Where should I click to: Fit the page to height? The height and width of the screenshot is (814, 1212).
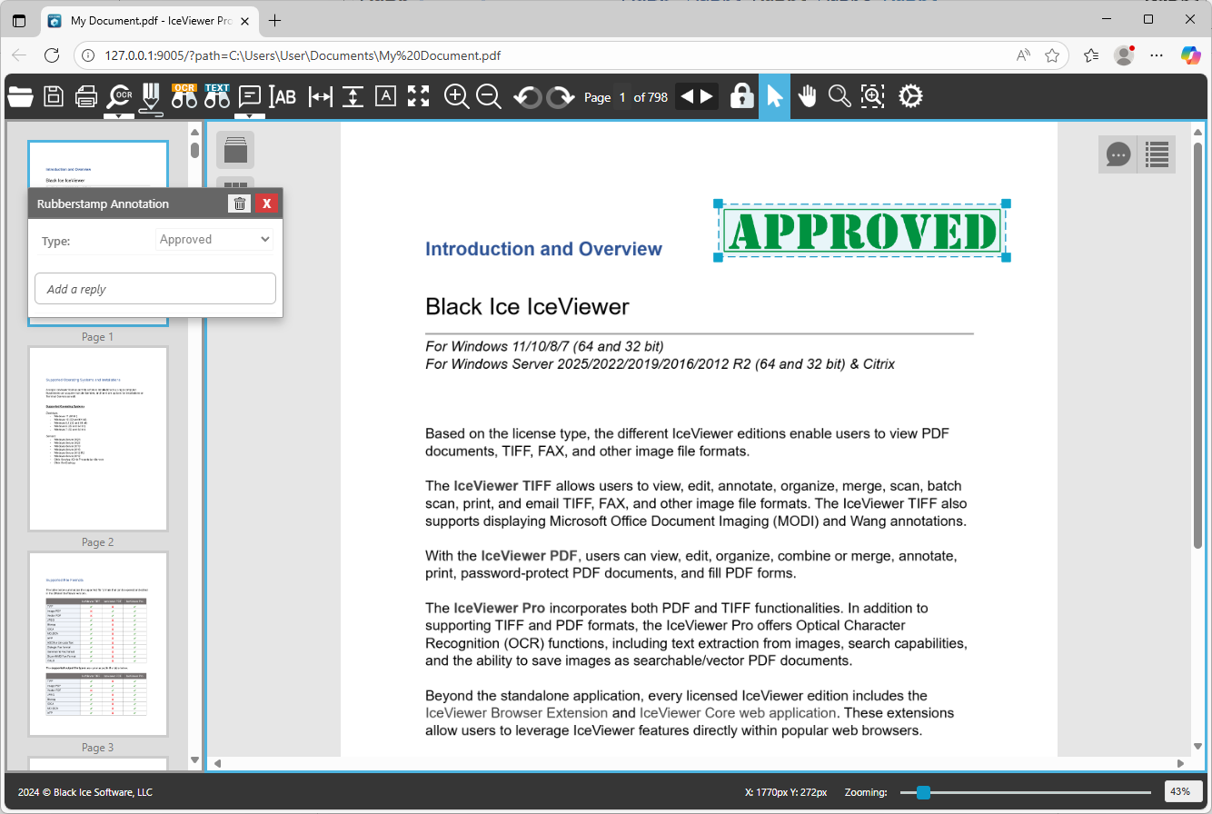353,96
